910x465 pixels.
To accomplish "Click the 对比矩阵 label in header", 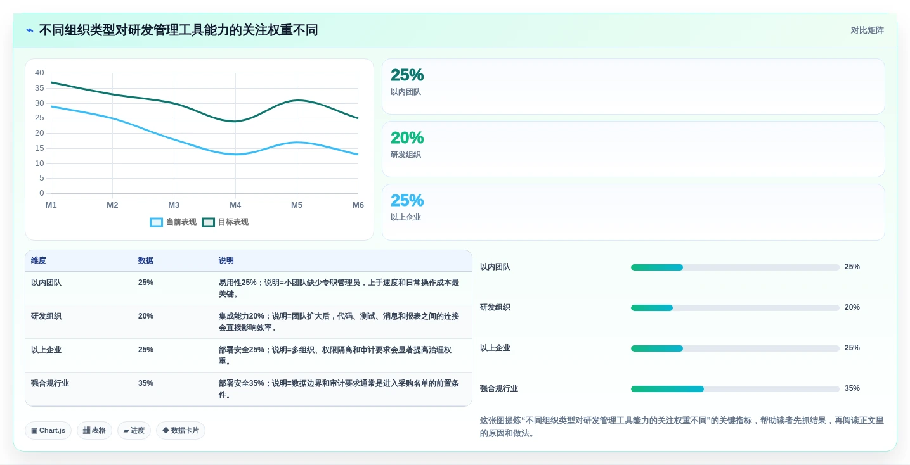I will 867,30.
